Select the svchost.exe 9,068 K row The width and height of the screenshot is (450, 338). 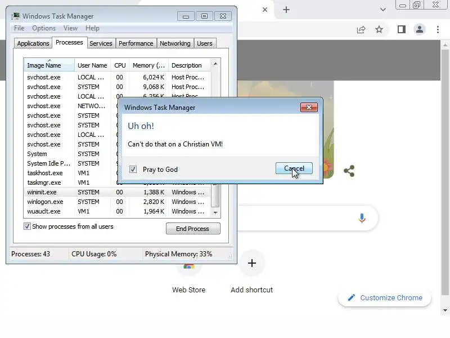117,87
